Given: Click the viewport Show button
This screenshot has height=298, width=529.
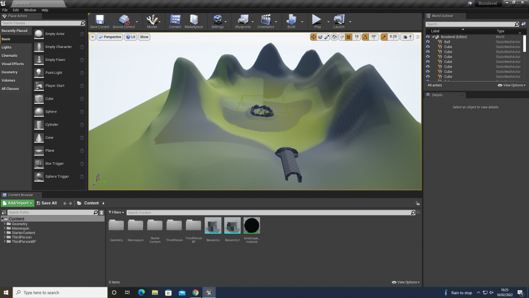Looking at the screenshot, I should [144, 37].
